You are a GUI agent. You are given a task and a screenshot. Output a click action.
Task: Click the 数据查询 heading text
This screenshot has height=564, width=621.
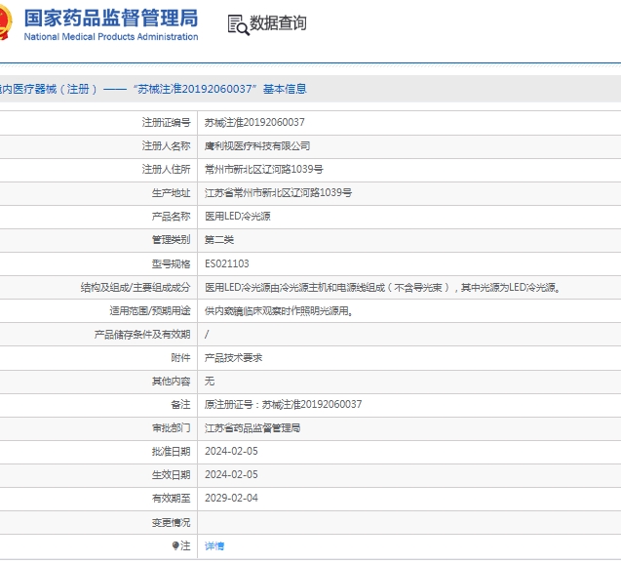[278, 23]
